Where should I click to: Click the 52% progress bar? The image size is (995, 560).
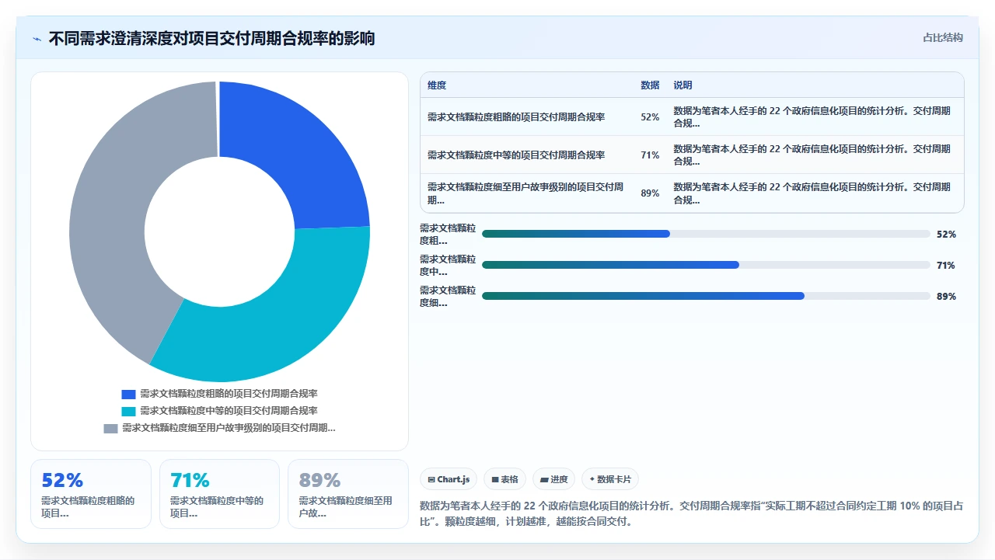click(706, 234)
